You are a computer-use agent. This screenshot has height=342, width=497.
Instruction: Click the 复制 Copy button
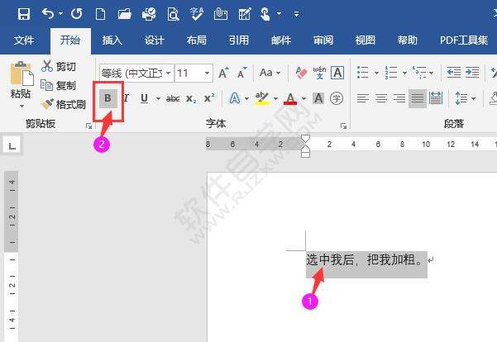coord(59,86)
